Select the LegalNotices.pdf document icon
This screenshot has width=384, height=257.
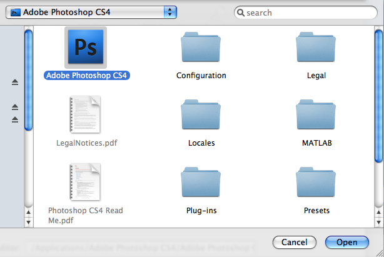(x=86, y=114)
